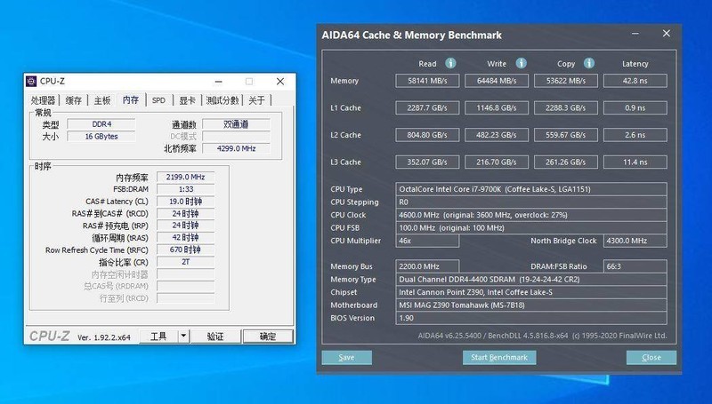Click the Read info icon in AIDA64
The height and width of the screenshot is (404, 712).
[450, 63]
